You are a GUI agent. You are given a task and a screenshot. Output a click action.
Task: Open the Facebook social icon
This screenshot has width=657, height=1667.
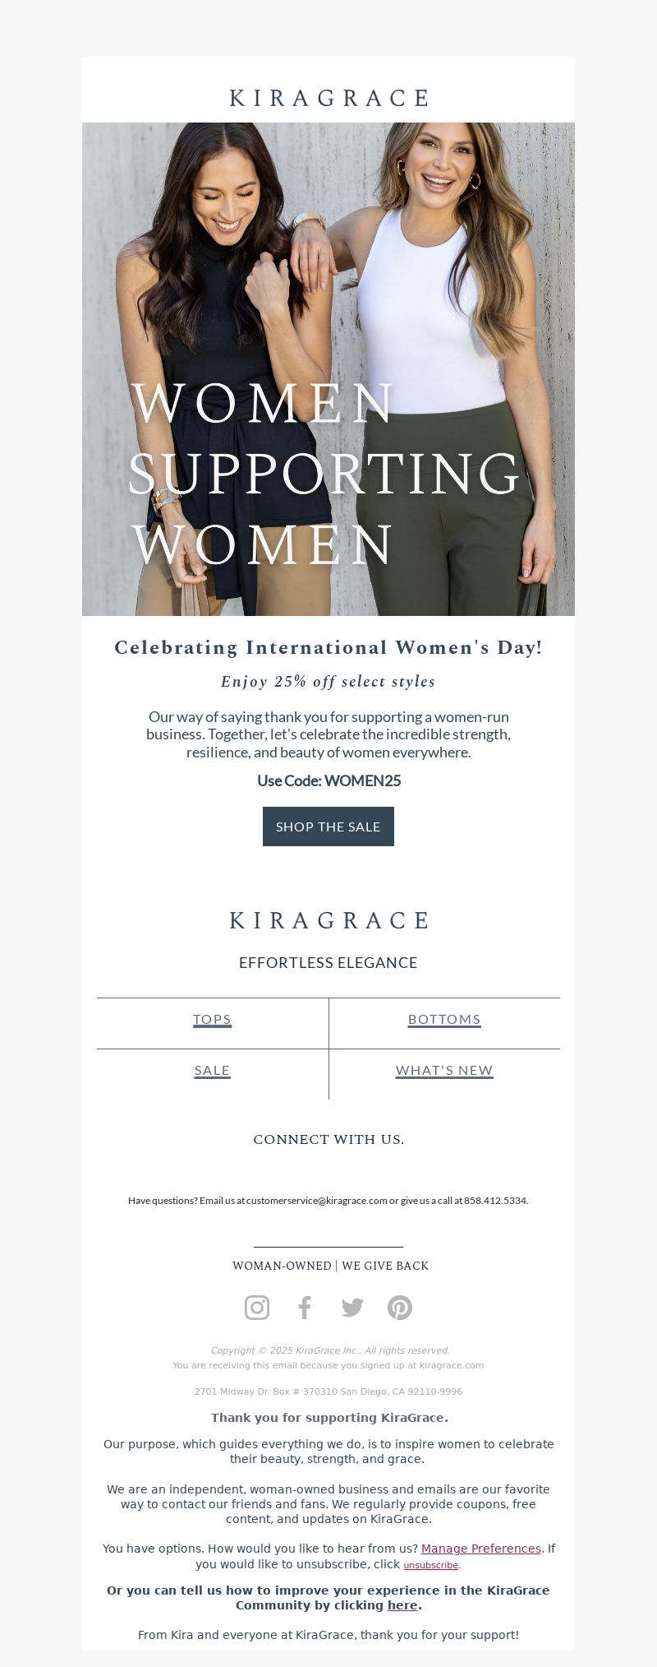tap(305, 1307)
